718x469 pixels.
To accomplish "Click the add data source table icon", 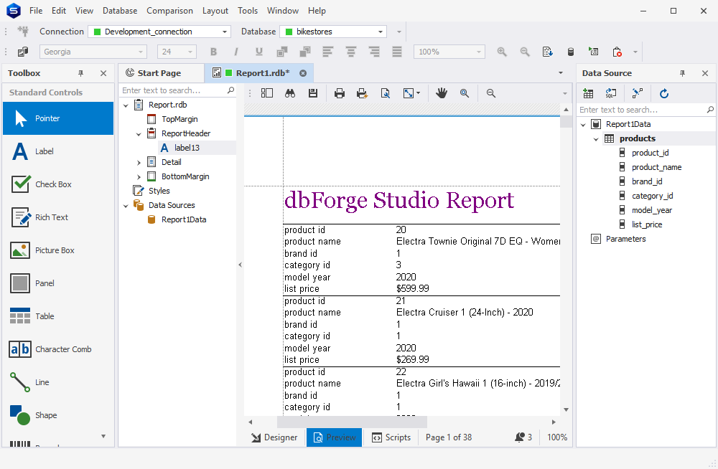I will (x=588, y=94).
